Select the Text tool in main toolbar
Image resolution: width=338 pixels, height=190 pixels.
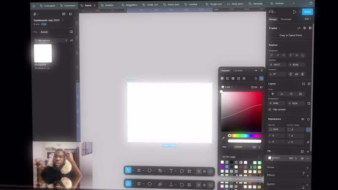171,171
